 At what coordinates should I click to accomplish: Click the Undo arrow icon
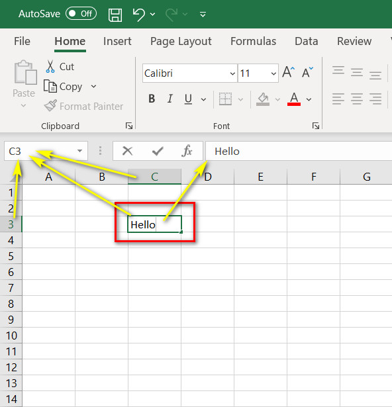(138, 15)
